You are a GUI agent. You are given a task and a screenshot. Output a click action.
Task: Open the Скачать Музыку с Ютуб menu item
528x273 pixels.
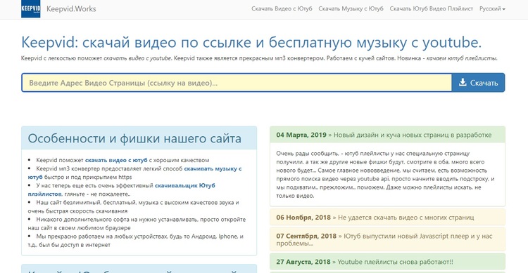(x=351, y=8)
